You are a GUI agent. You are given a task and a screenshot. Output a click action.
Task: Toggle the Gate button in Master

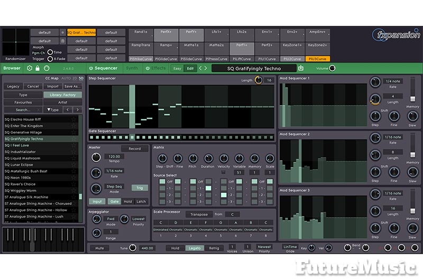point(114,201)
